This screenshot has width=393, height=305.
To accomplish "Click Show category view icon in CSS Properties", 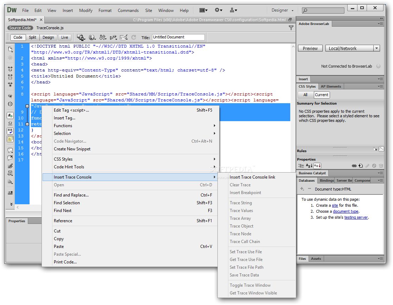I will [301, 166].
